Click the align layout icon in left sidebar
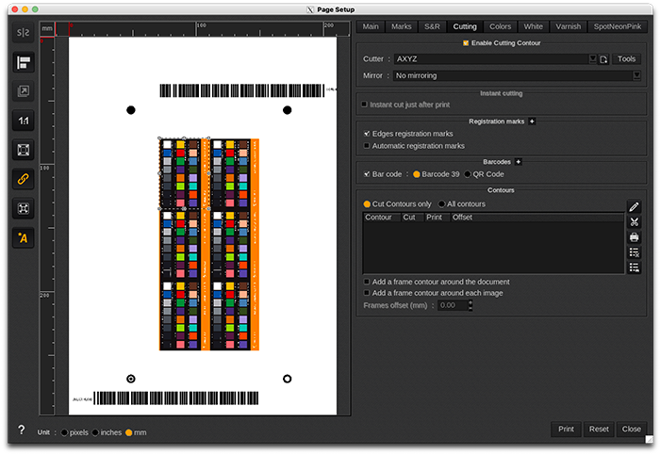 pyautogui.click(x=24, y=62)
